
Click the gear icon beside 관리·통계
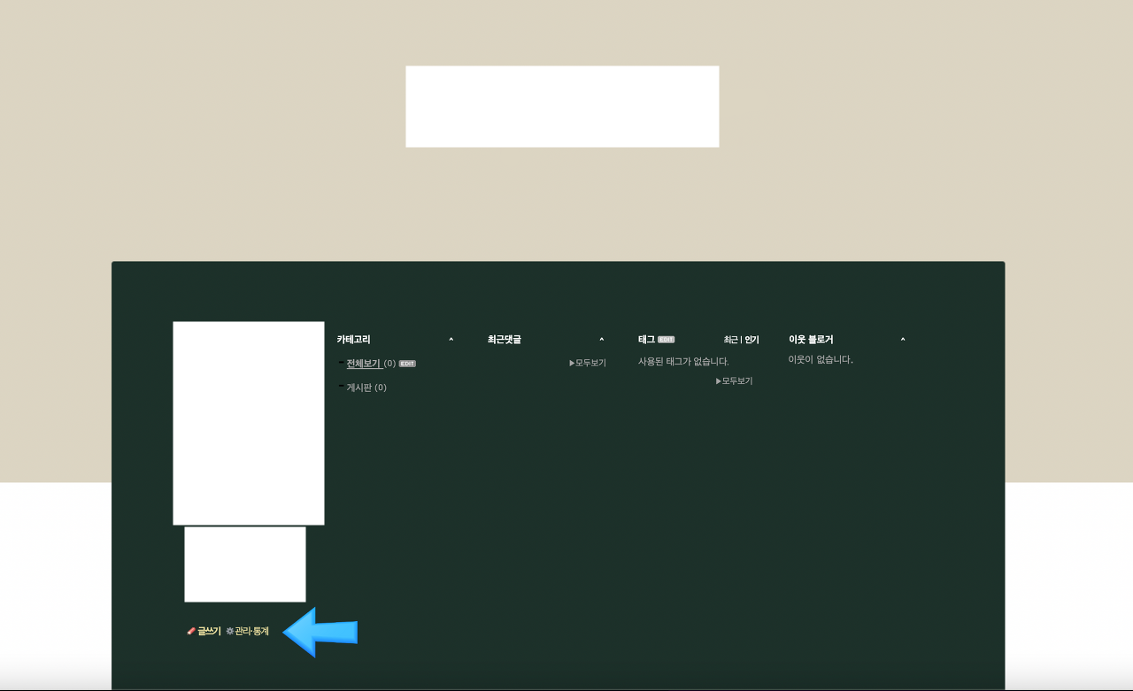(230, 631)
